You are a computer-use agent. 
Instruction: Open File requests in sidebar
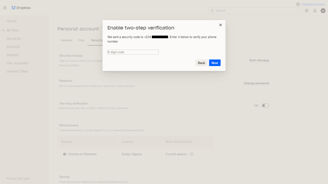(18, 63)
